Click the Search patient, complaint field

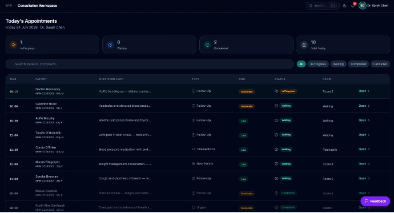tap(150, 64)
